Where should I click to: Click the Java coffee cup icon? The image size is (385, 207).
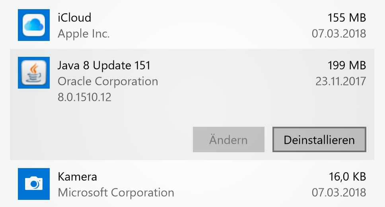pyautogui.click(x=34, y=73)
